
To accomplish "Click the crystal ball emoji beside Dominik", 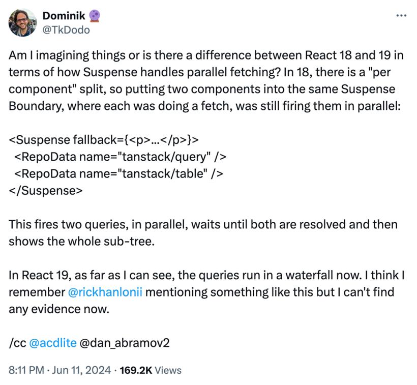I will click(x=95, y=16).
